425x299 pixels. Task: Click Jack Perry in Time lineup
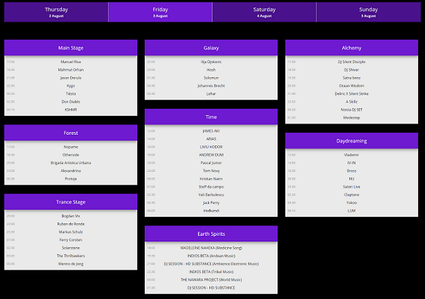tap(211, 203)
